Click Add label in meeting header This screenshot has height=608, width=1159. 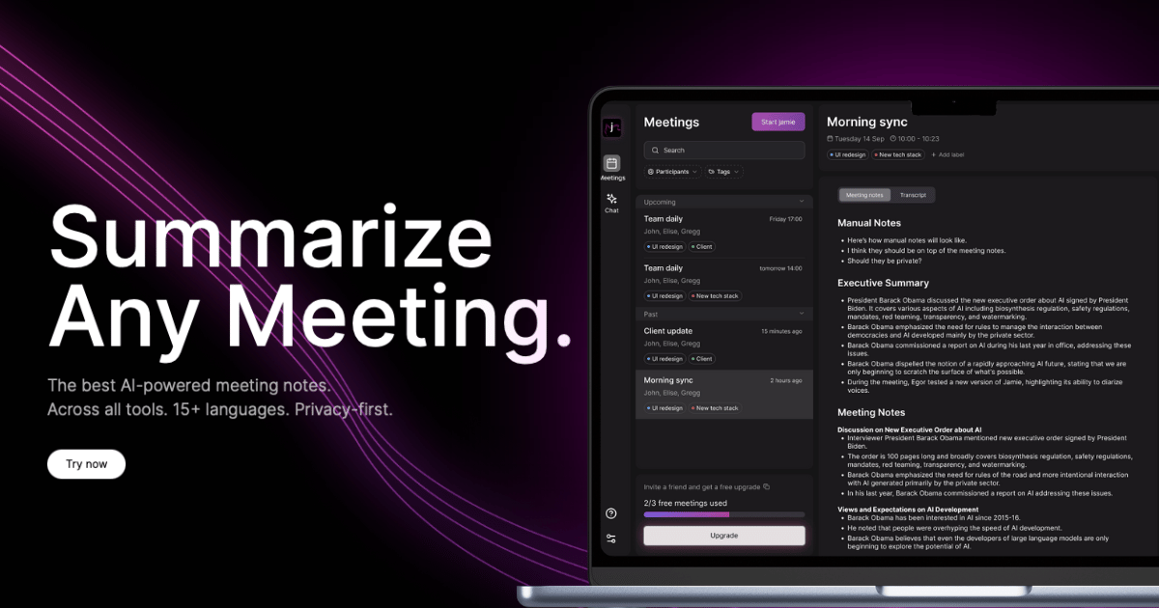point(947,154)
